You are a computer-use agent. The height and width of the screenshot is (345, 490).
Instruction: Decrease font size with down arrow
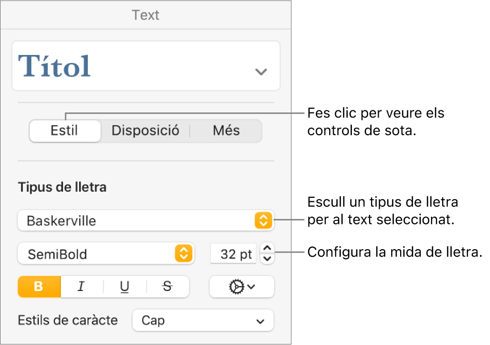click(x=267, y=259)
